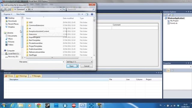Screen dimensions: 192x108
Task: Select the PublicAssemblies folder
Action: tap(35, 49)
